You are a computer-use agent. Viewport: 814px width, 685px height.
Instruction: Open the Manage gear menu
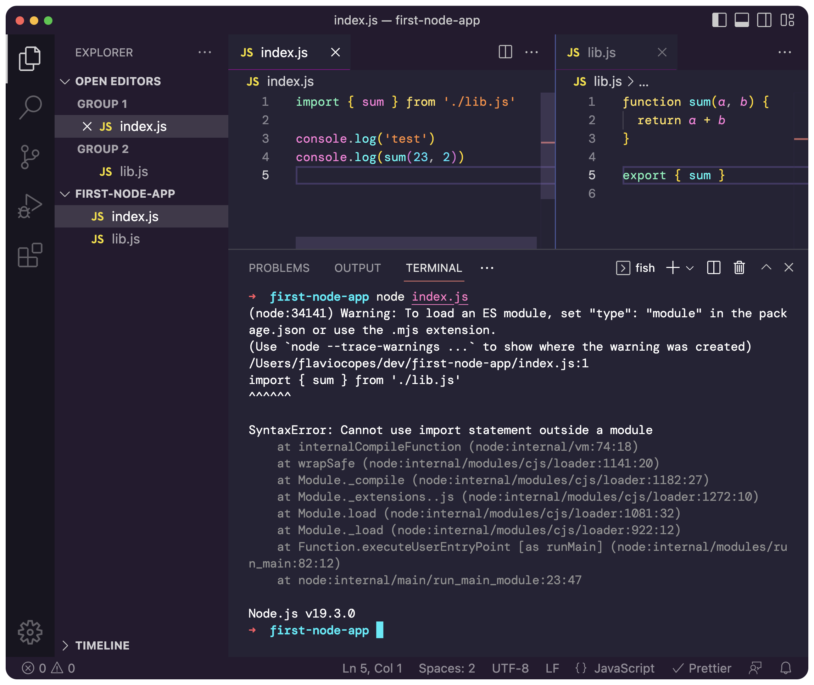click(30, 632)
